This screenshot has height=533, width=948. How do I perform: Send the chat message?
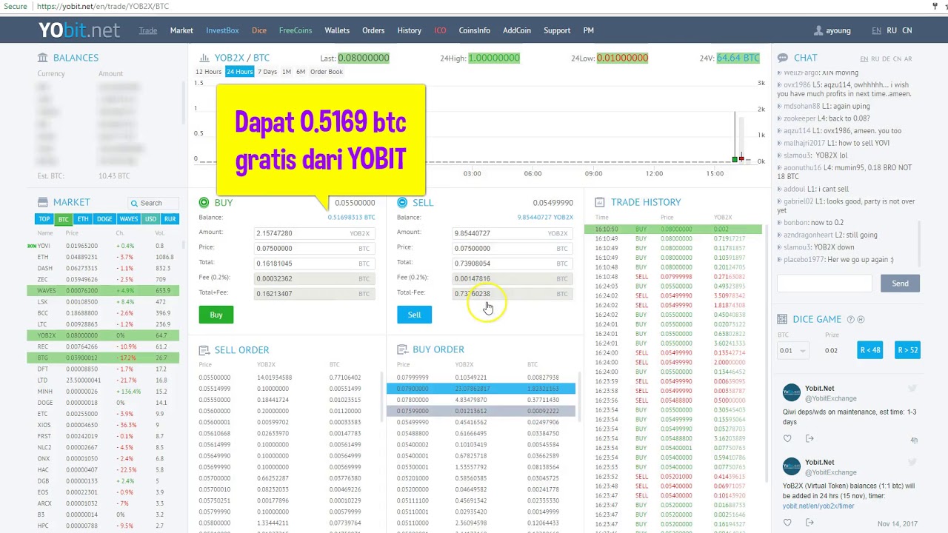coord(900,284)
